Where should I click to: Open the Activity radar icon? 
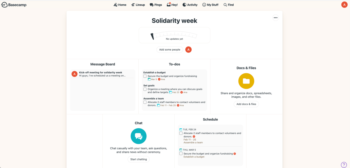[184, 5]
